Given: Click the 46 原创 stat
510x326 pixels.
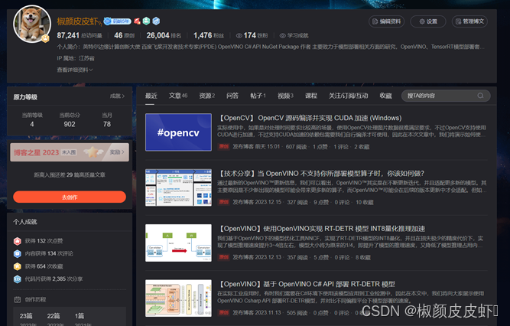Looking at the screenshot, I should click(x=124, y=35).
